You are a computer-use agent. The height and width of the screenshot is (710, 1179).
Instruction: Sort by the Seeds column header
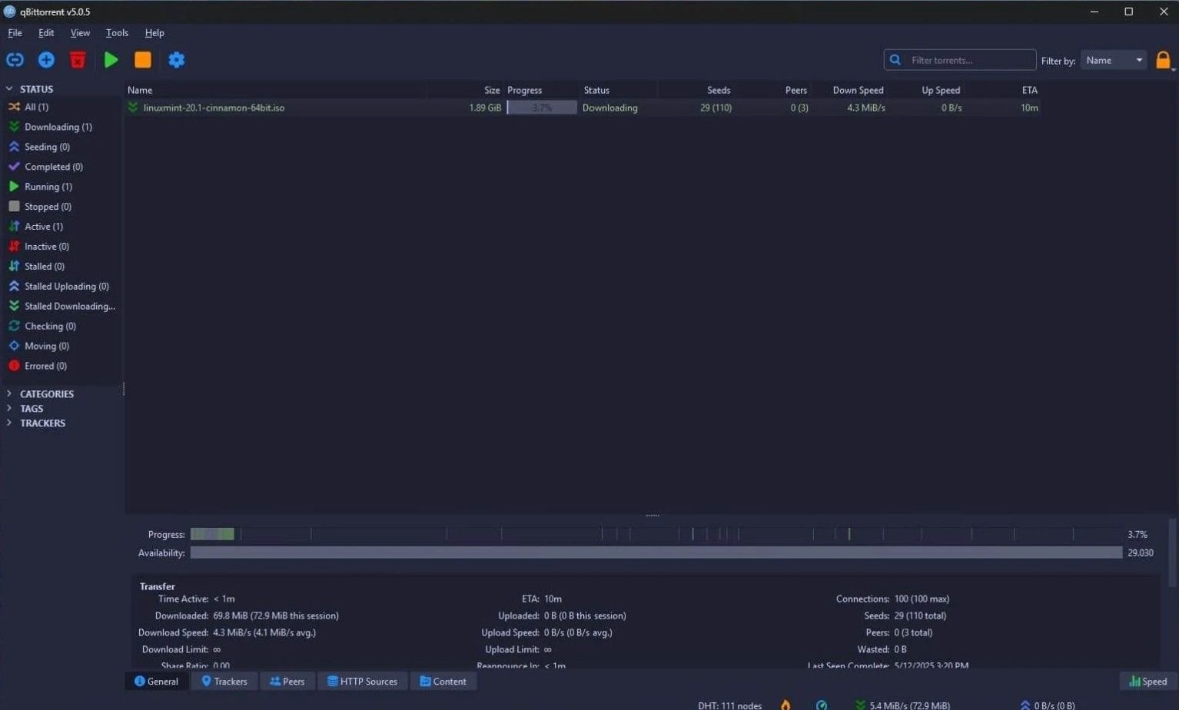tap(696, 90)
